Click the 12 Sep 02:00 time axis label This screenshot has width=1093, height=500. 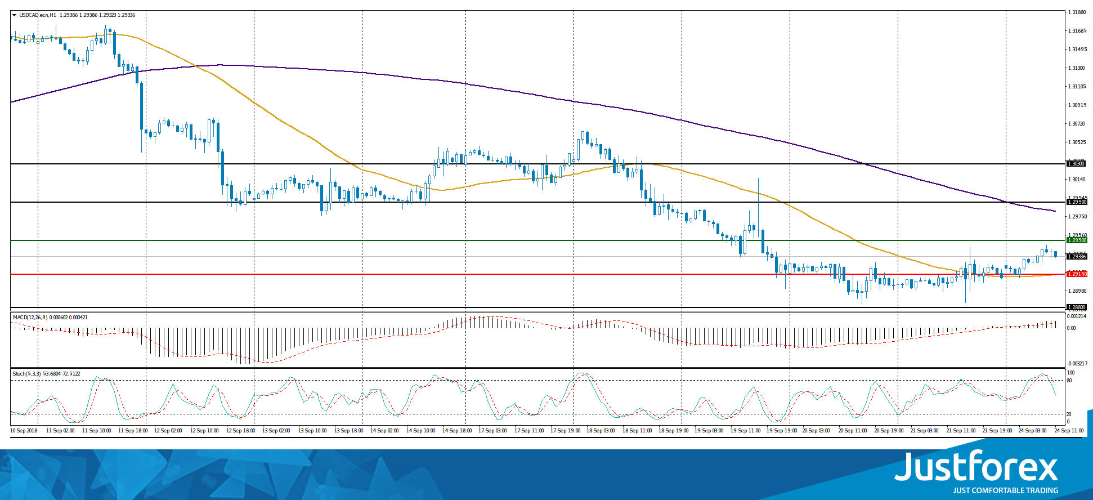[169, 431]
